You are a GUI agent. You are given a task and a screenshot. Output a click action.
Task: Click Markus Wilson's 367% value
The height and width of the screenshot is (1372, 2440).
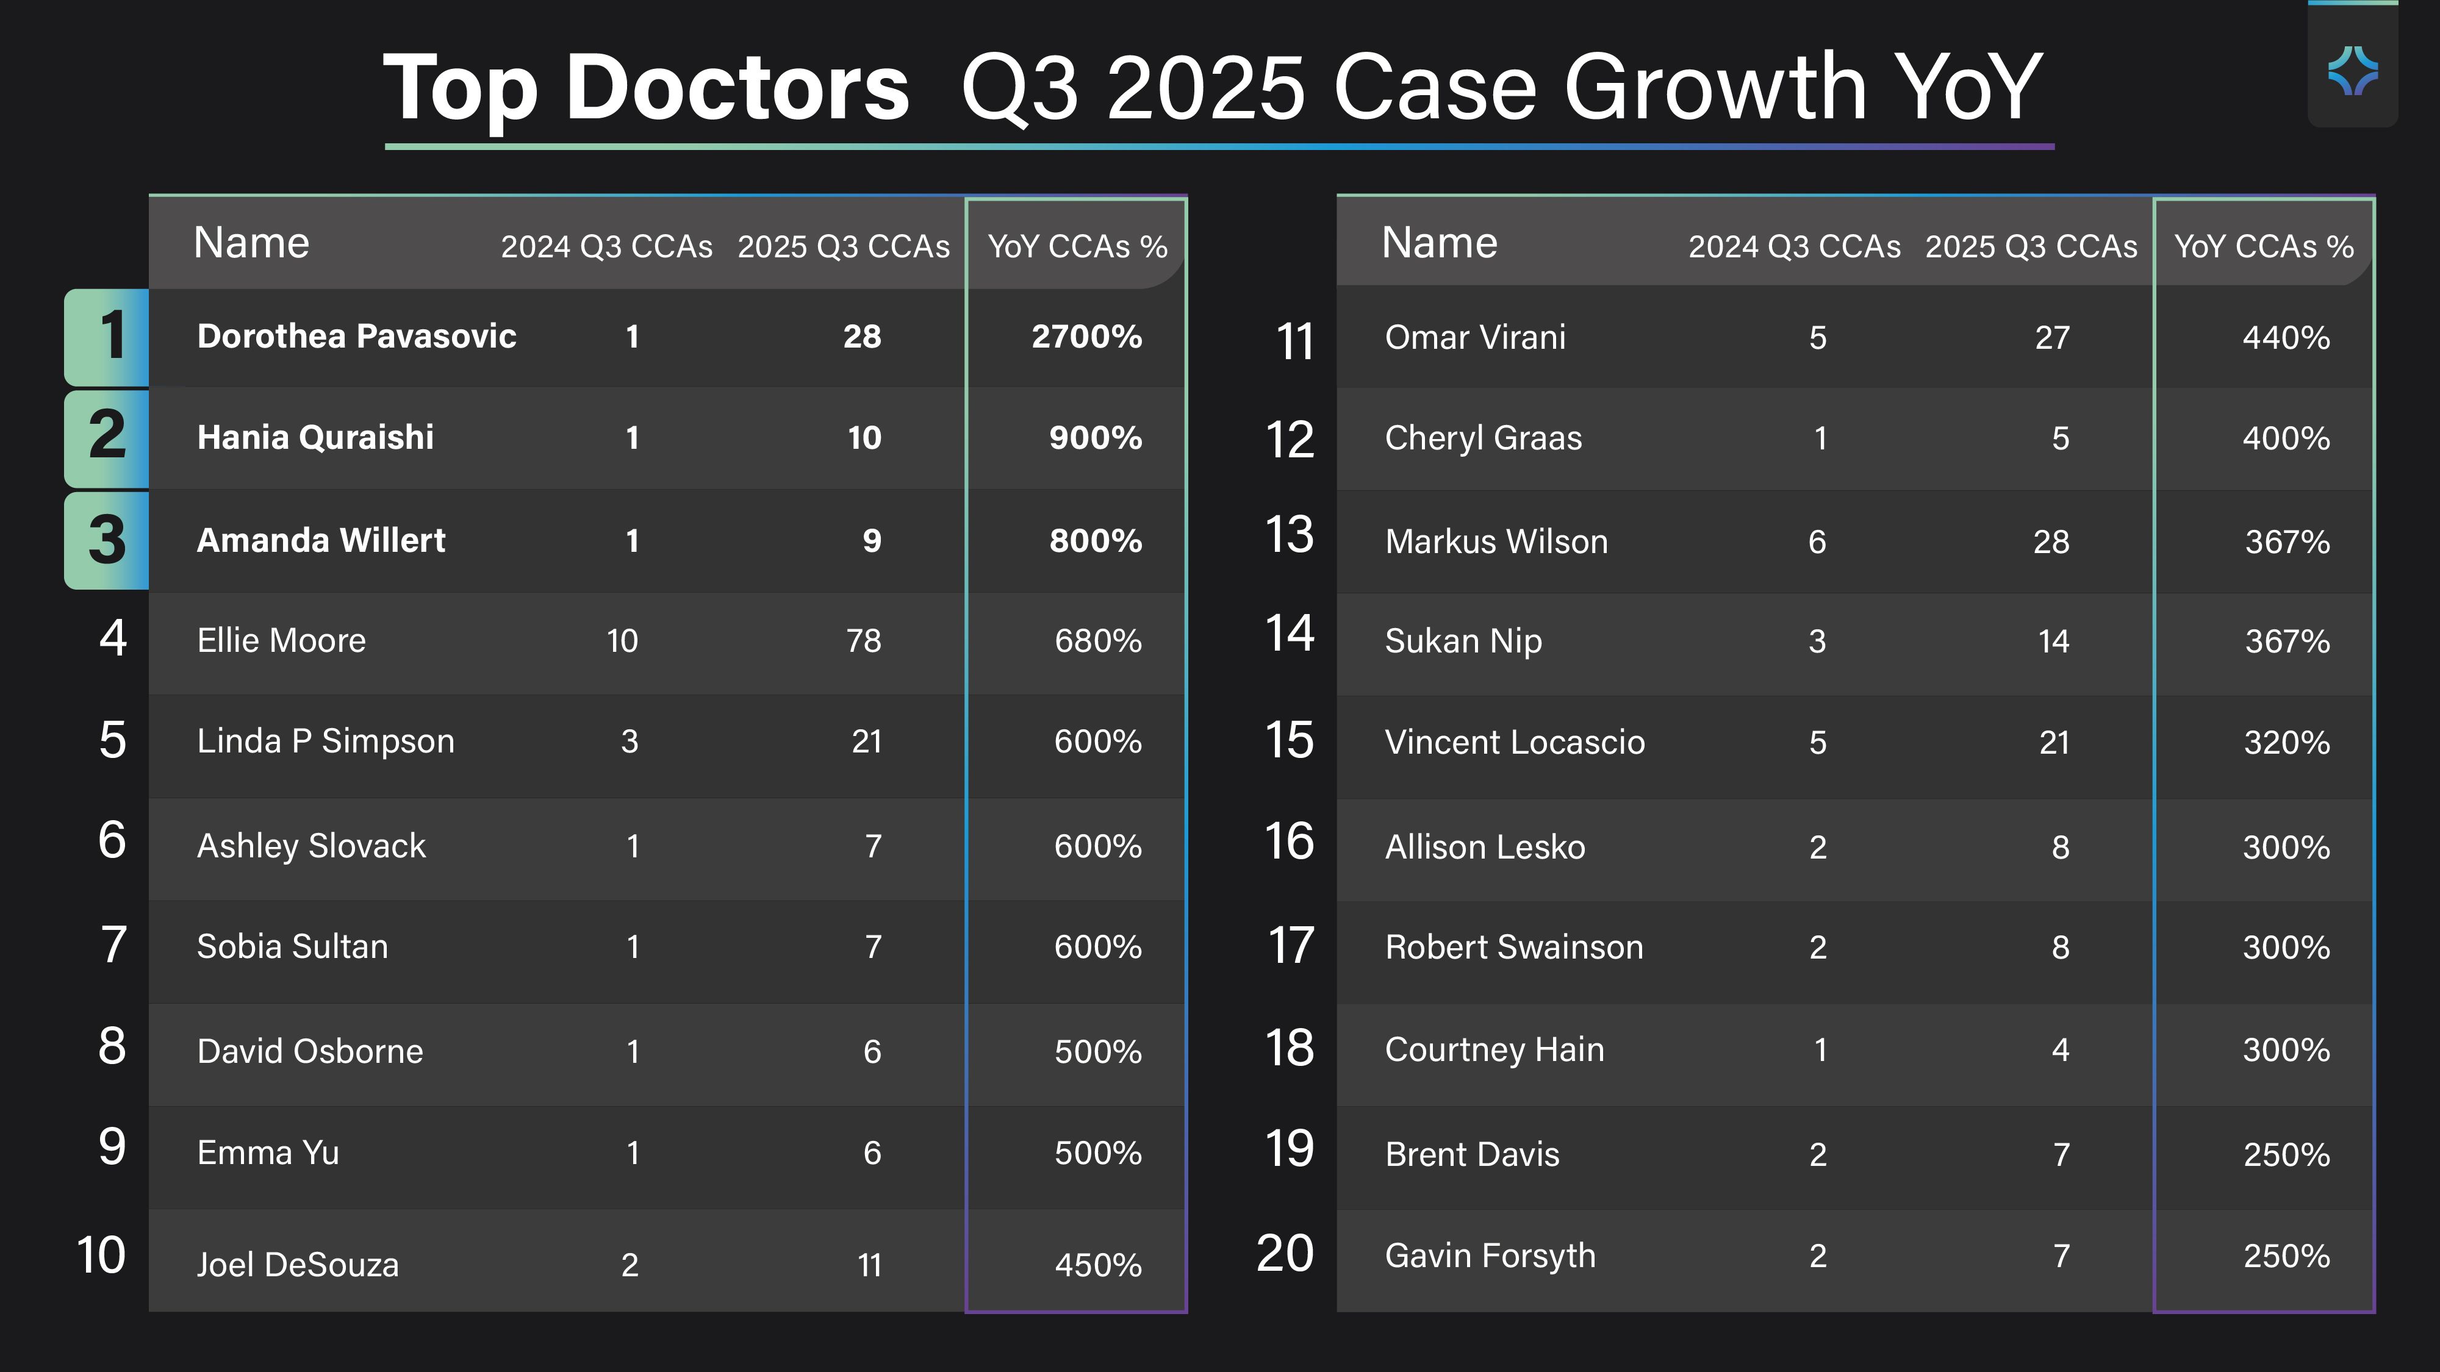point(2287,541)
